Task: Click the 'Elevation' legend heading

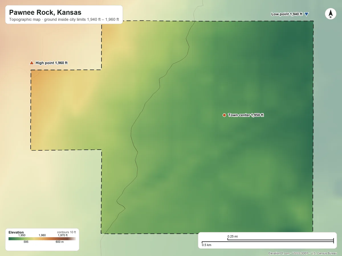Action: point(16,232)
